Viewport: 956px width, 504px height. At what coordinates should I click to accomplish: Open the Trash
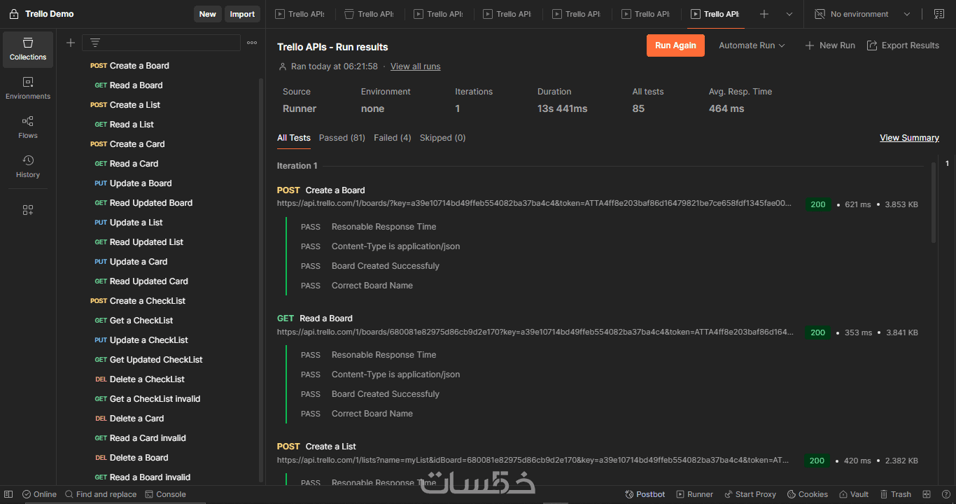tap(896, 494)
